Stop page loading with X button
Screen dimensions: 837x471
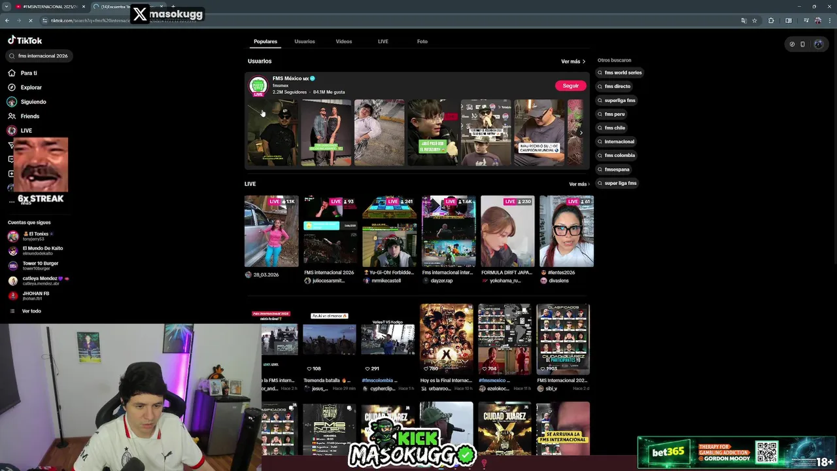[30, 20]
